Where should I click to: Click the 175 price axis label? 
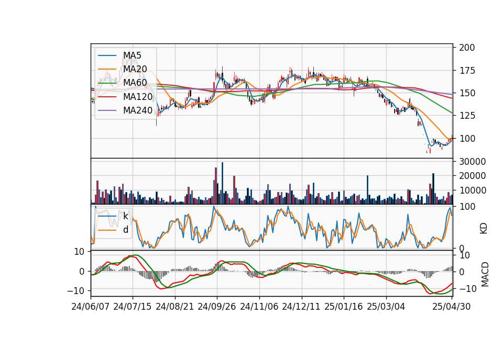(467, 71)
